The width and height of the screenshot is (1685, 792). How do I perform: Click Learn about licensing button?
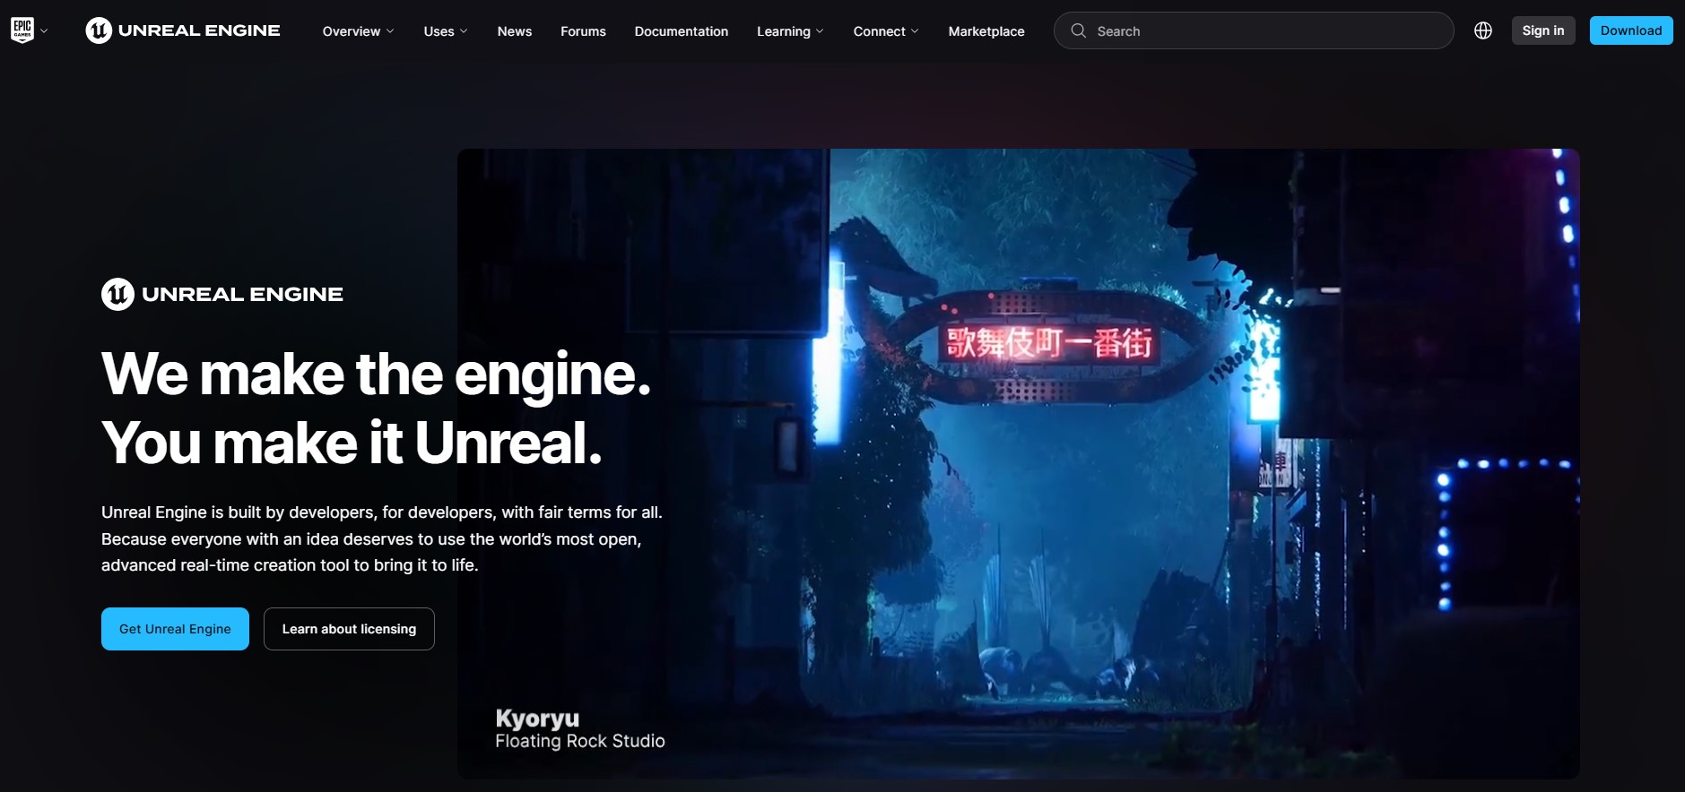[x=349, y=629]
